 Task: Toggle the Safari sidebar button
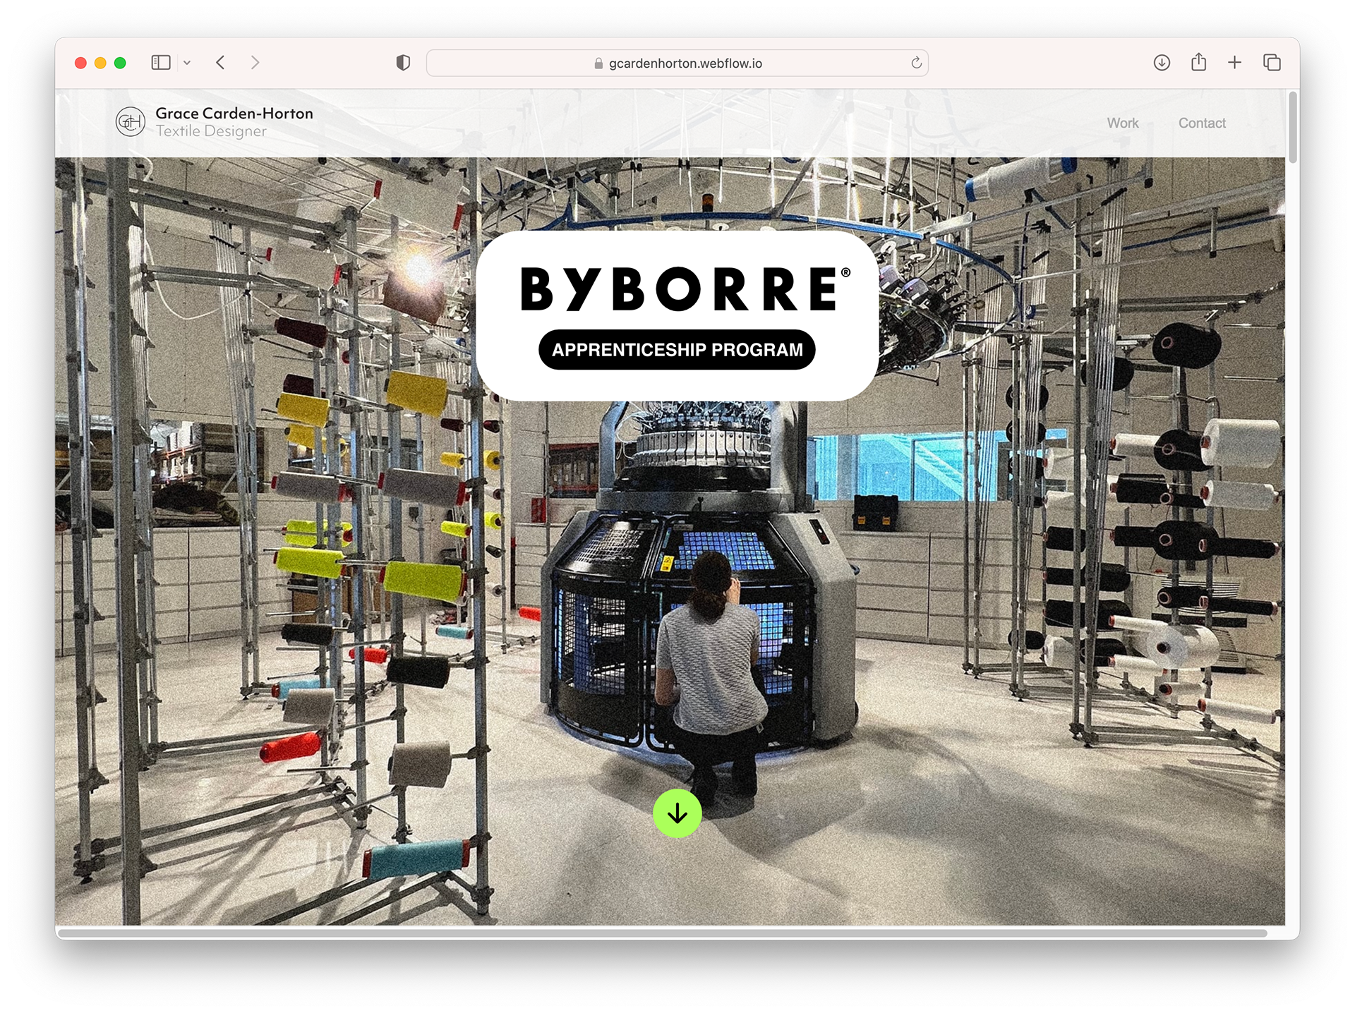pos(161,63)
